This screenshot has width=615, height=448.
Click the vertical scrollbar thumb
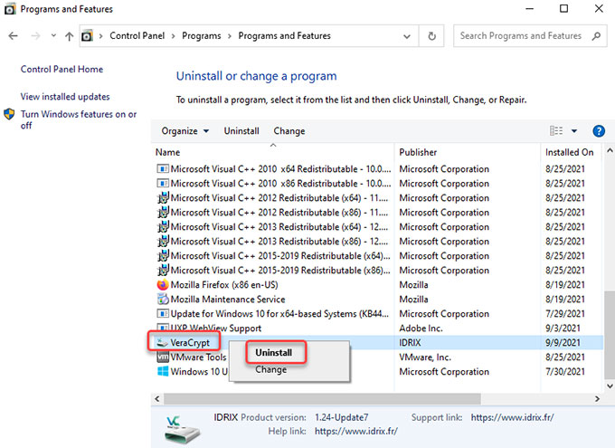pos(610,335)
